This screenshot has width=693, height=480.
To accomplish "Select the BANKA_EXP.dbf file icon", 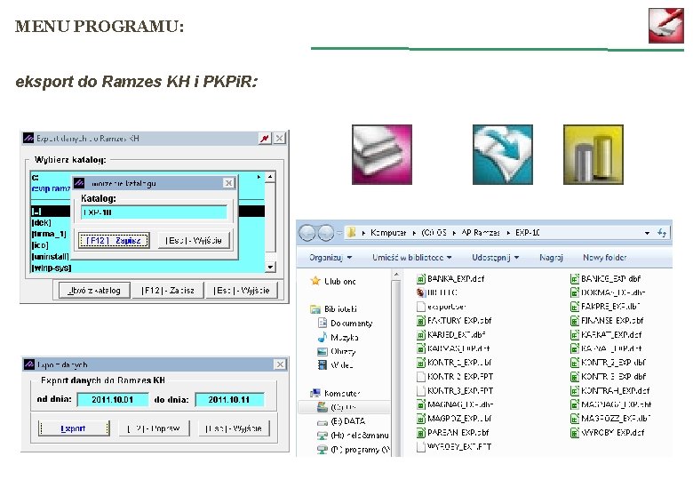I will pos(421,279).
